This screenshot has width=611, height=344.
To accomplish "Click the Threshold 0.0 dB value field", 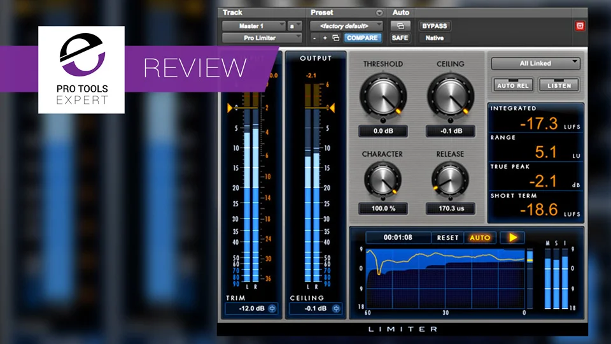I will 383,131.
